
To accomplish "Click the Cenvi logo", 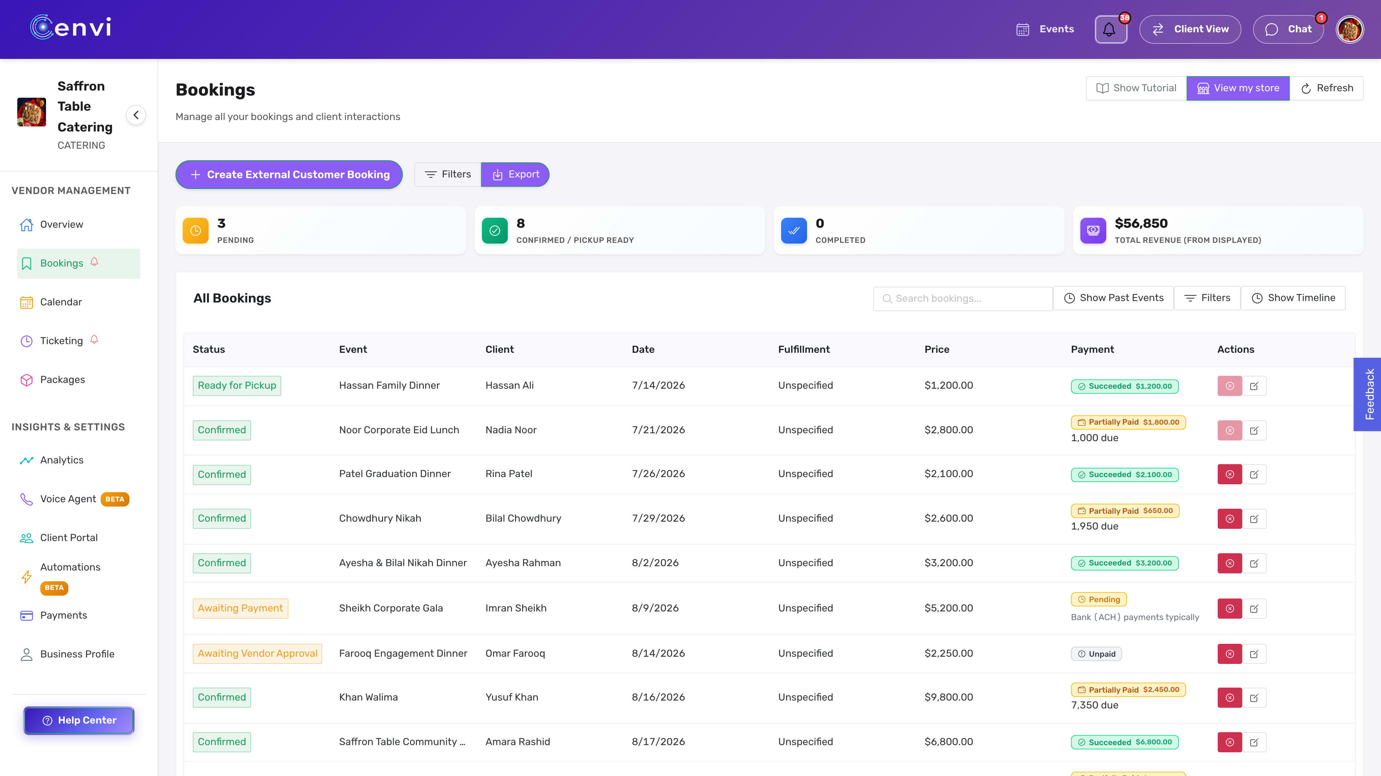I will [x=71, y=27].
